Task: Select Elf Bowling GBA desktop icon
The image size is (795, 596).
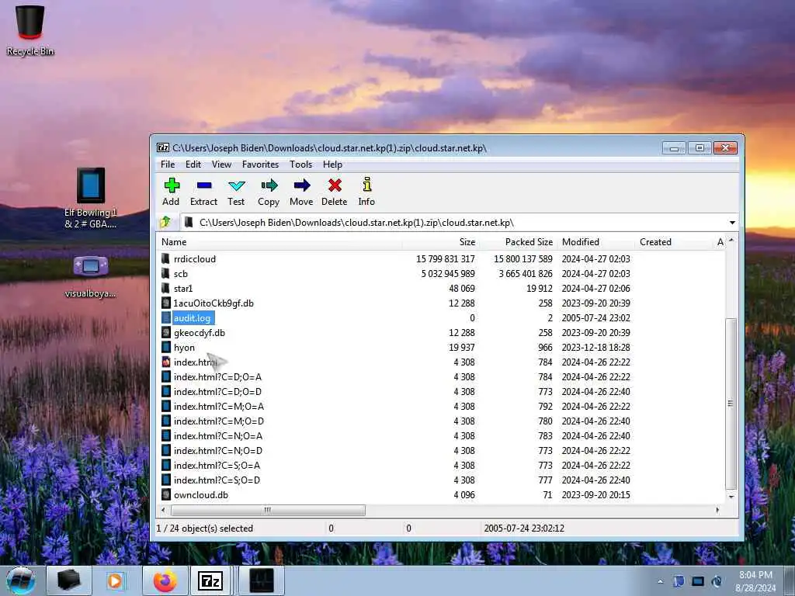Action: coord(91,198)
